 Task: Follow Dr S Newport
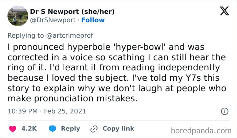coord(93,20)
